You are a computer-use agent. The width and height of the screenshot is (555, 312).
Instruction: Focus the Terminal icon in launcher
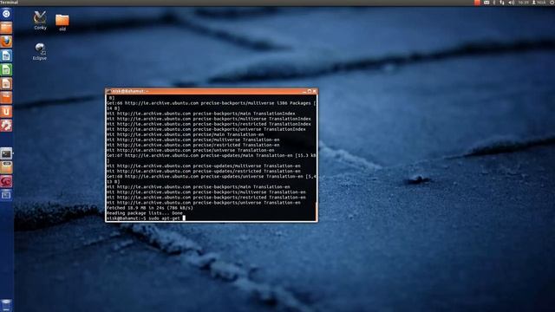click(x=6, y=153)
